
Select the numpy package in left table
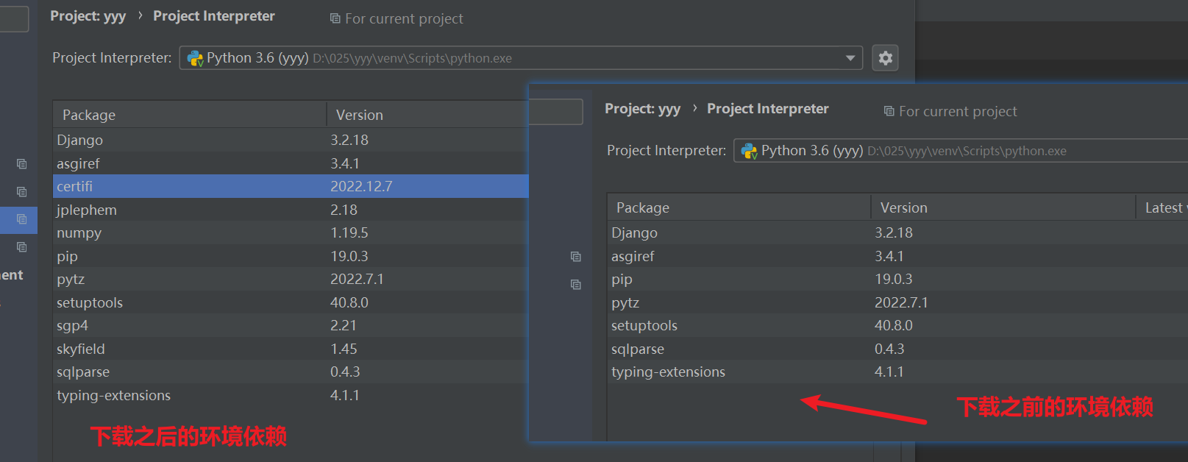click(x=79, y=233)
